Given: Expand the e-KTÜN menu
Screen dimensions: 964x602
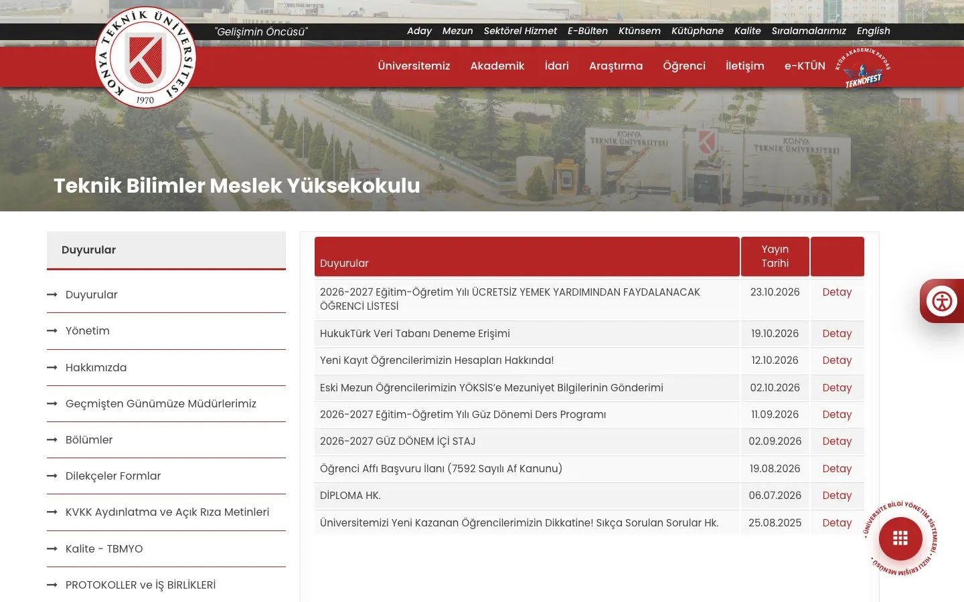Looking at the screenshot, I should coord(805,66).
